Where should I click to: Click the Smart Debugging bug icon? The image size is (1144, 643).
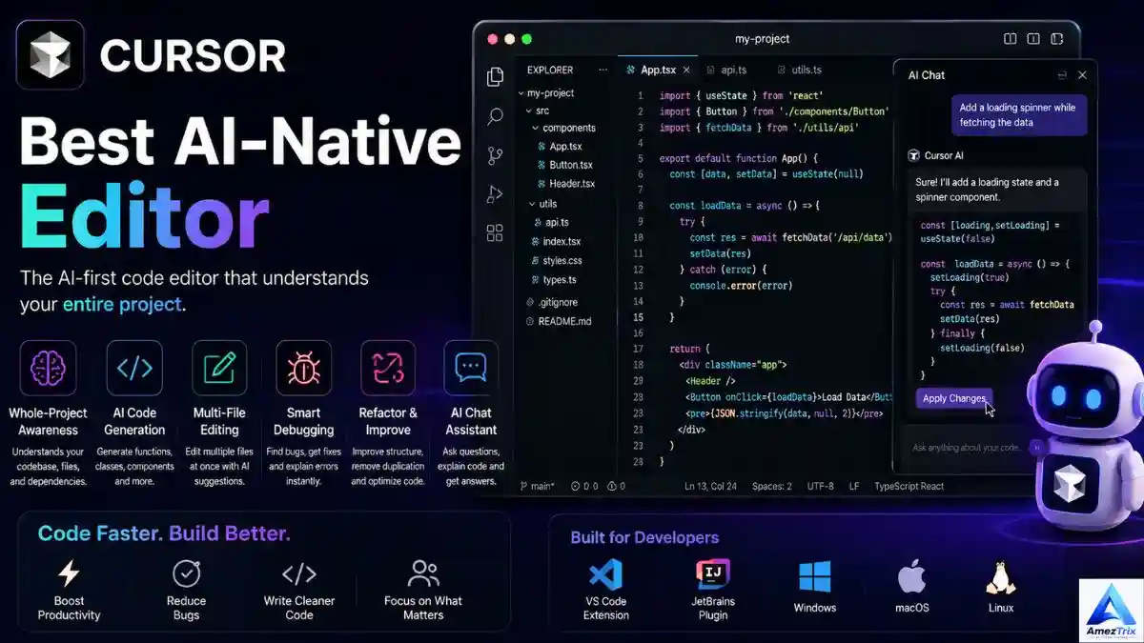point(303,368)
